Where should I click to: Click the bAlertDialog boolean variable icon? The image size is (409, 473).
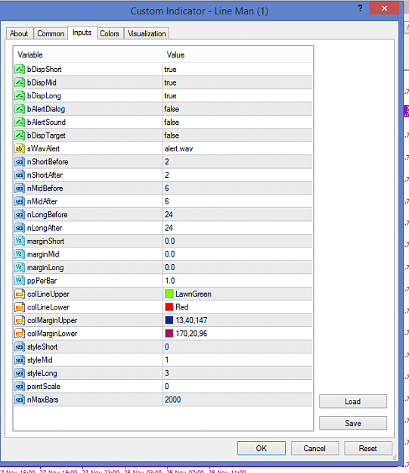coord(20,109)
